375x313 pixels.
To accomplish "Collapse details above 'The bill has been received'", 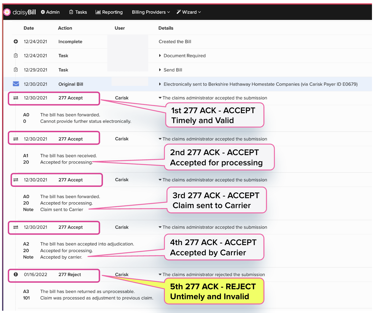I will point(160,139).
